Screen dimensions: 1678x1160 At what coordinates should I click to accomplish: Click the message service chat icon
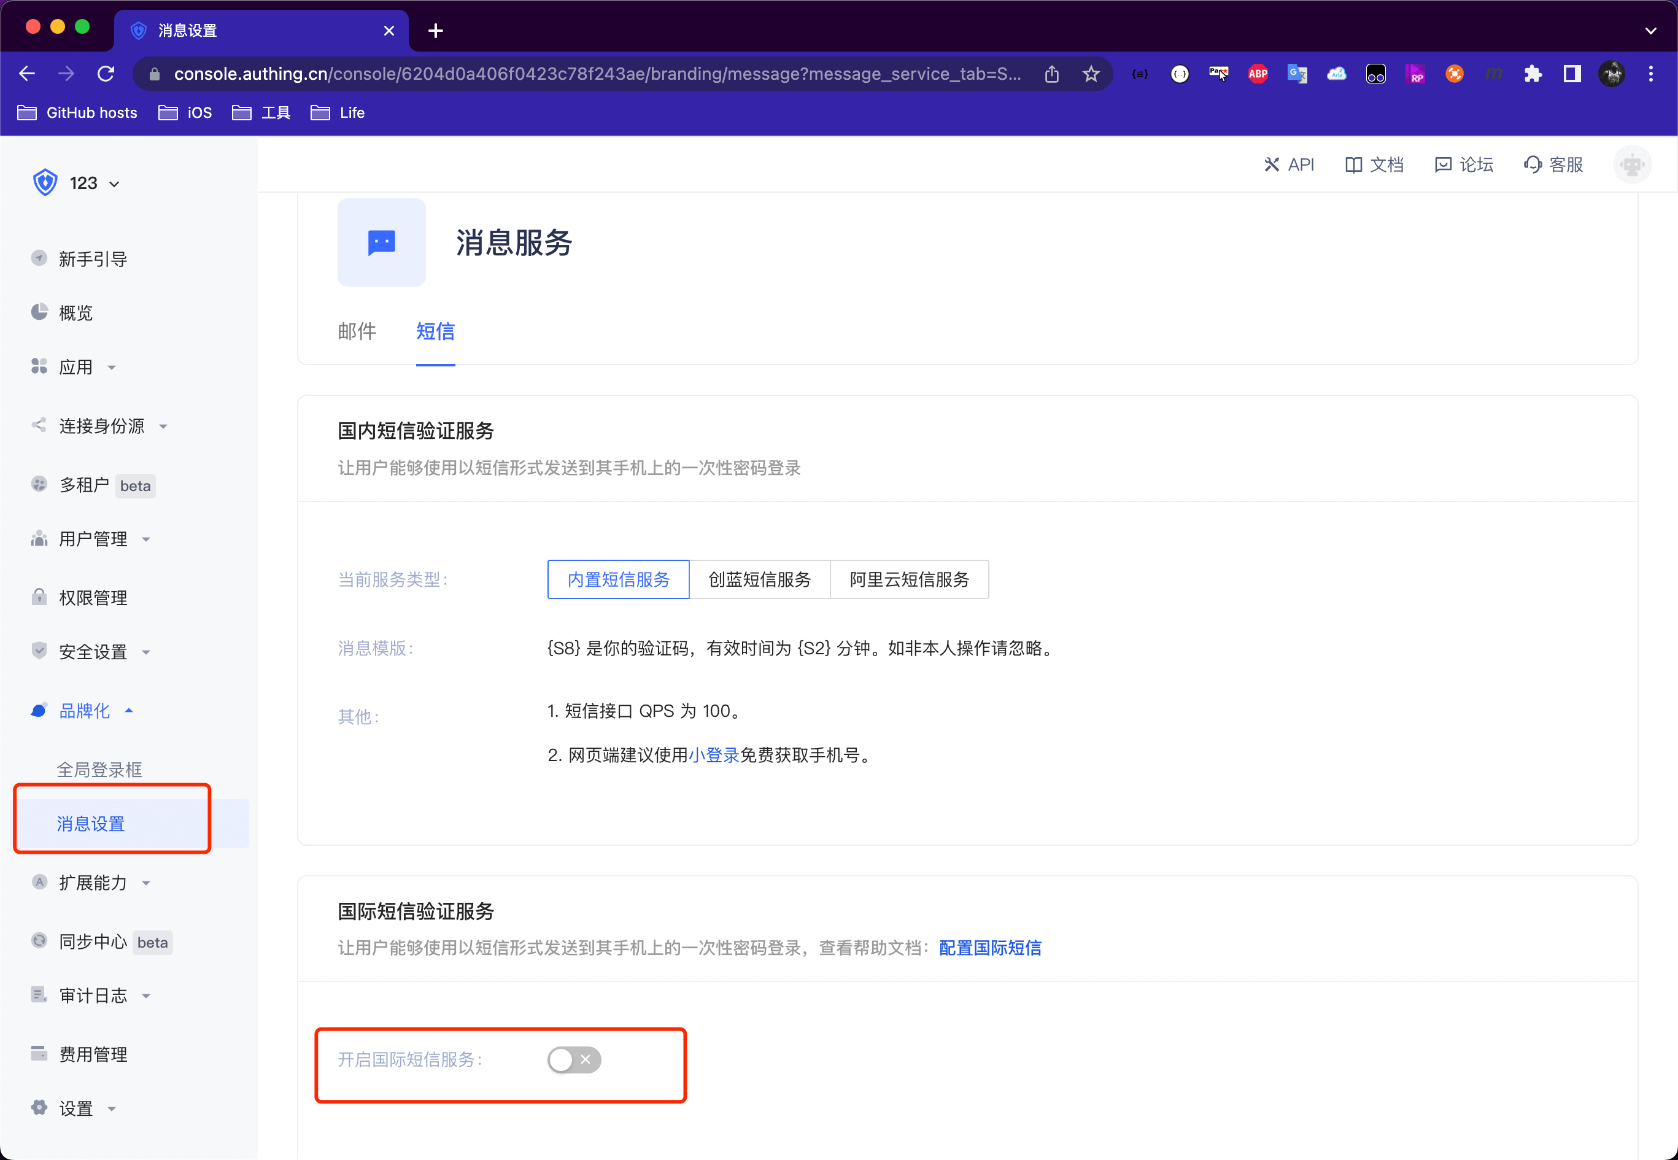(x=382, y=242)
